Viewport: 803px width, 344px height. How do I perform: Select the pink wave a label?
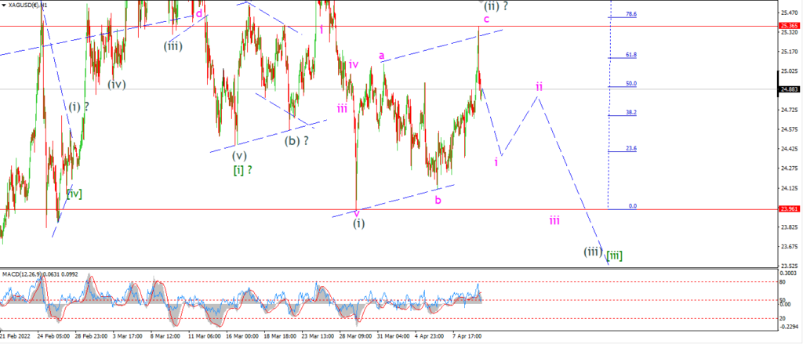[x=382, y=55]
